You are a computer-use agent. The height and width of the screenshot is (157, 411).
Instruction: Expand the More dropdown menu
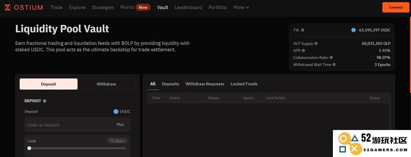pyautogui.click(x=241, y=7)
